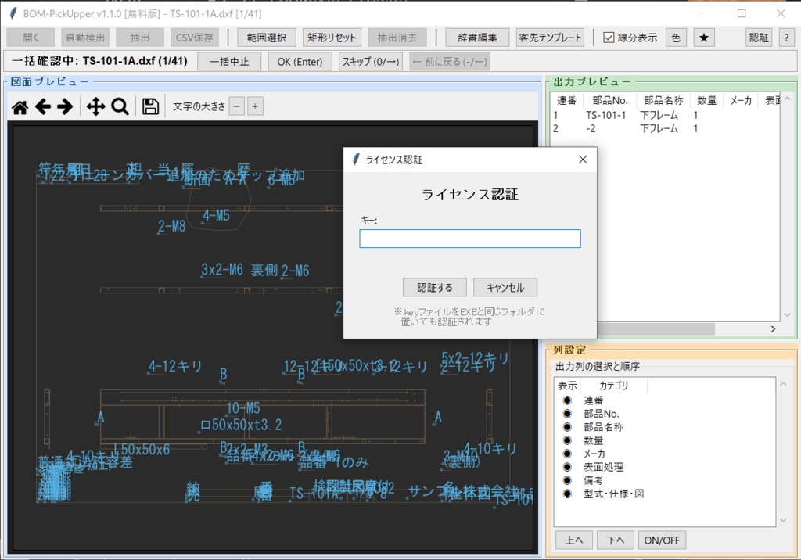801x560 pixels.
Task: Click the star favorite icon
Action: [x=703, y=37]
